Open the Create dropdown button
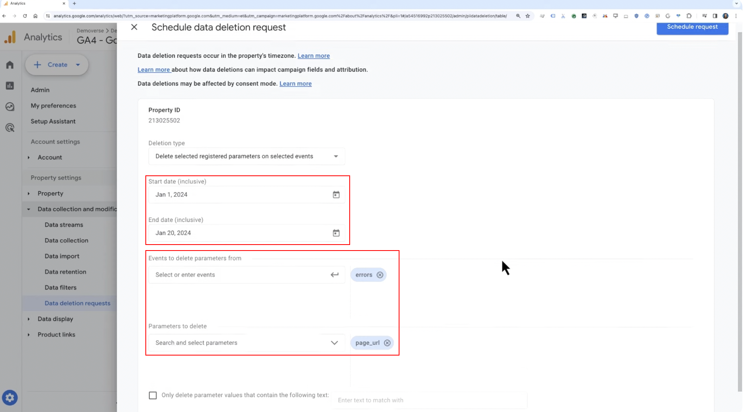 [x=57, y=65]
